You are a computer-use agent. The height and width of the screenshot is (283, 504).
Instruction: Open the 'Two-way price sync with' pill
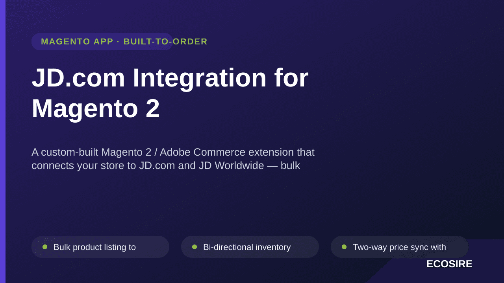tap(400, 247)
